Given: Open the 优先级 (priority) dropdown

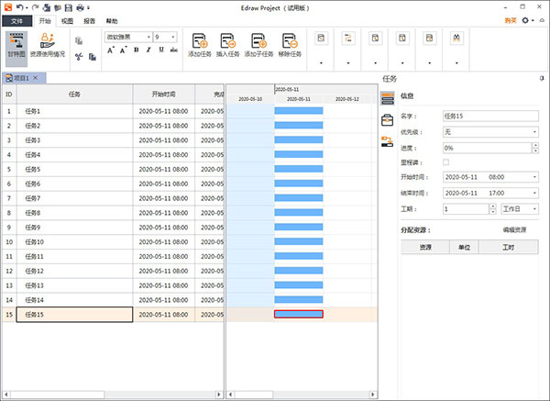Looking at the screenshot, I should (x=489, y=132).
